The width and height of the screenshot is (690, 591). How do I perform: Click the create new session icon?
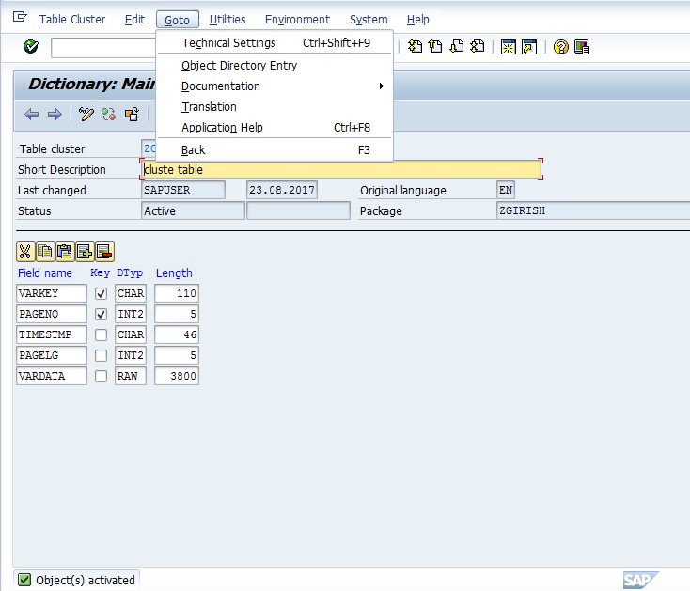[x=509, y=47]
